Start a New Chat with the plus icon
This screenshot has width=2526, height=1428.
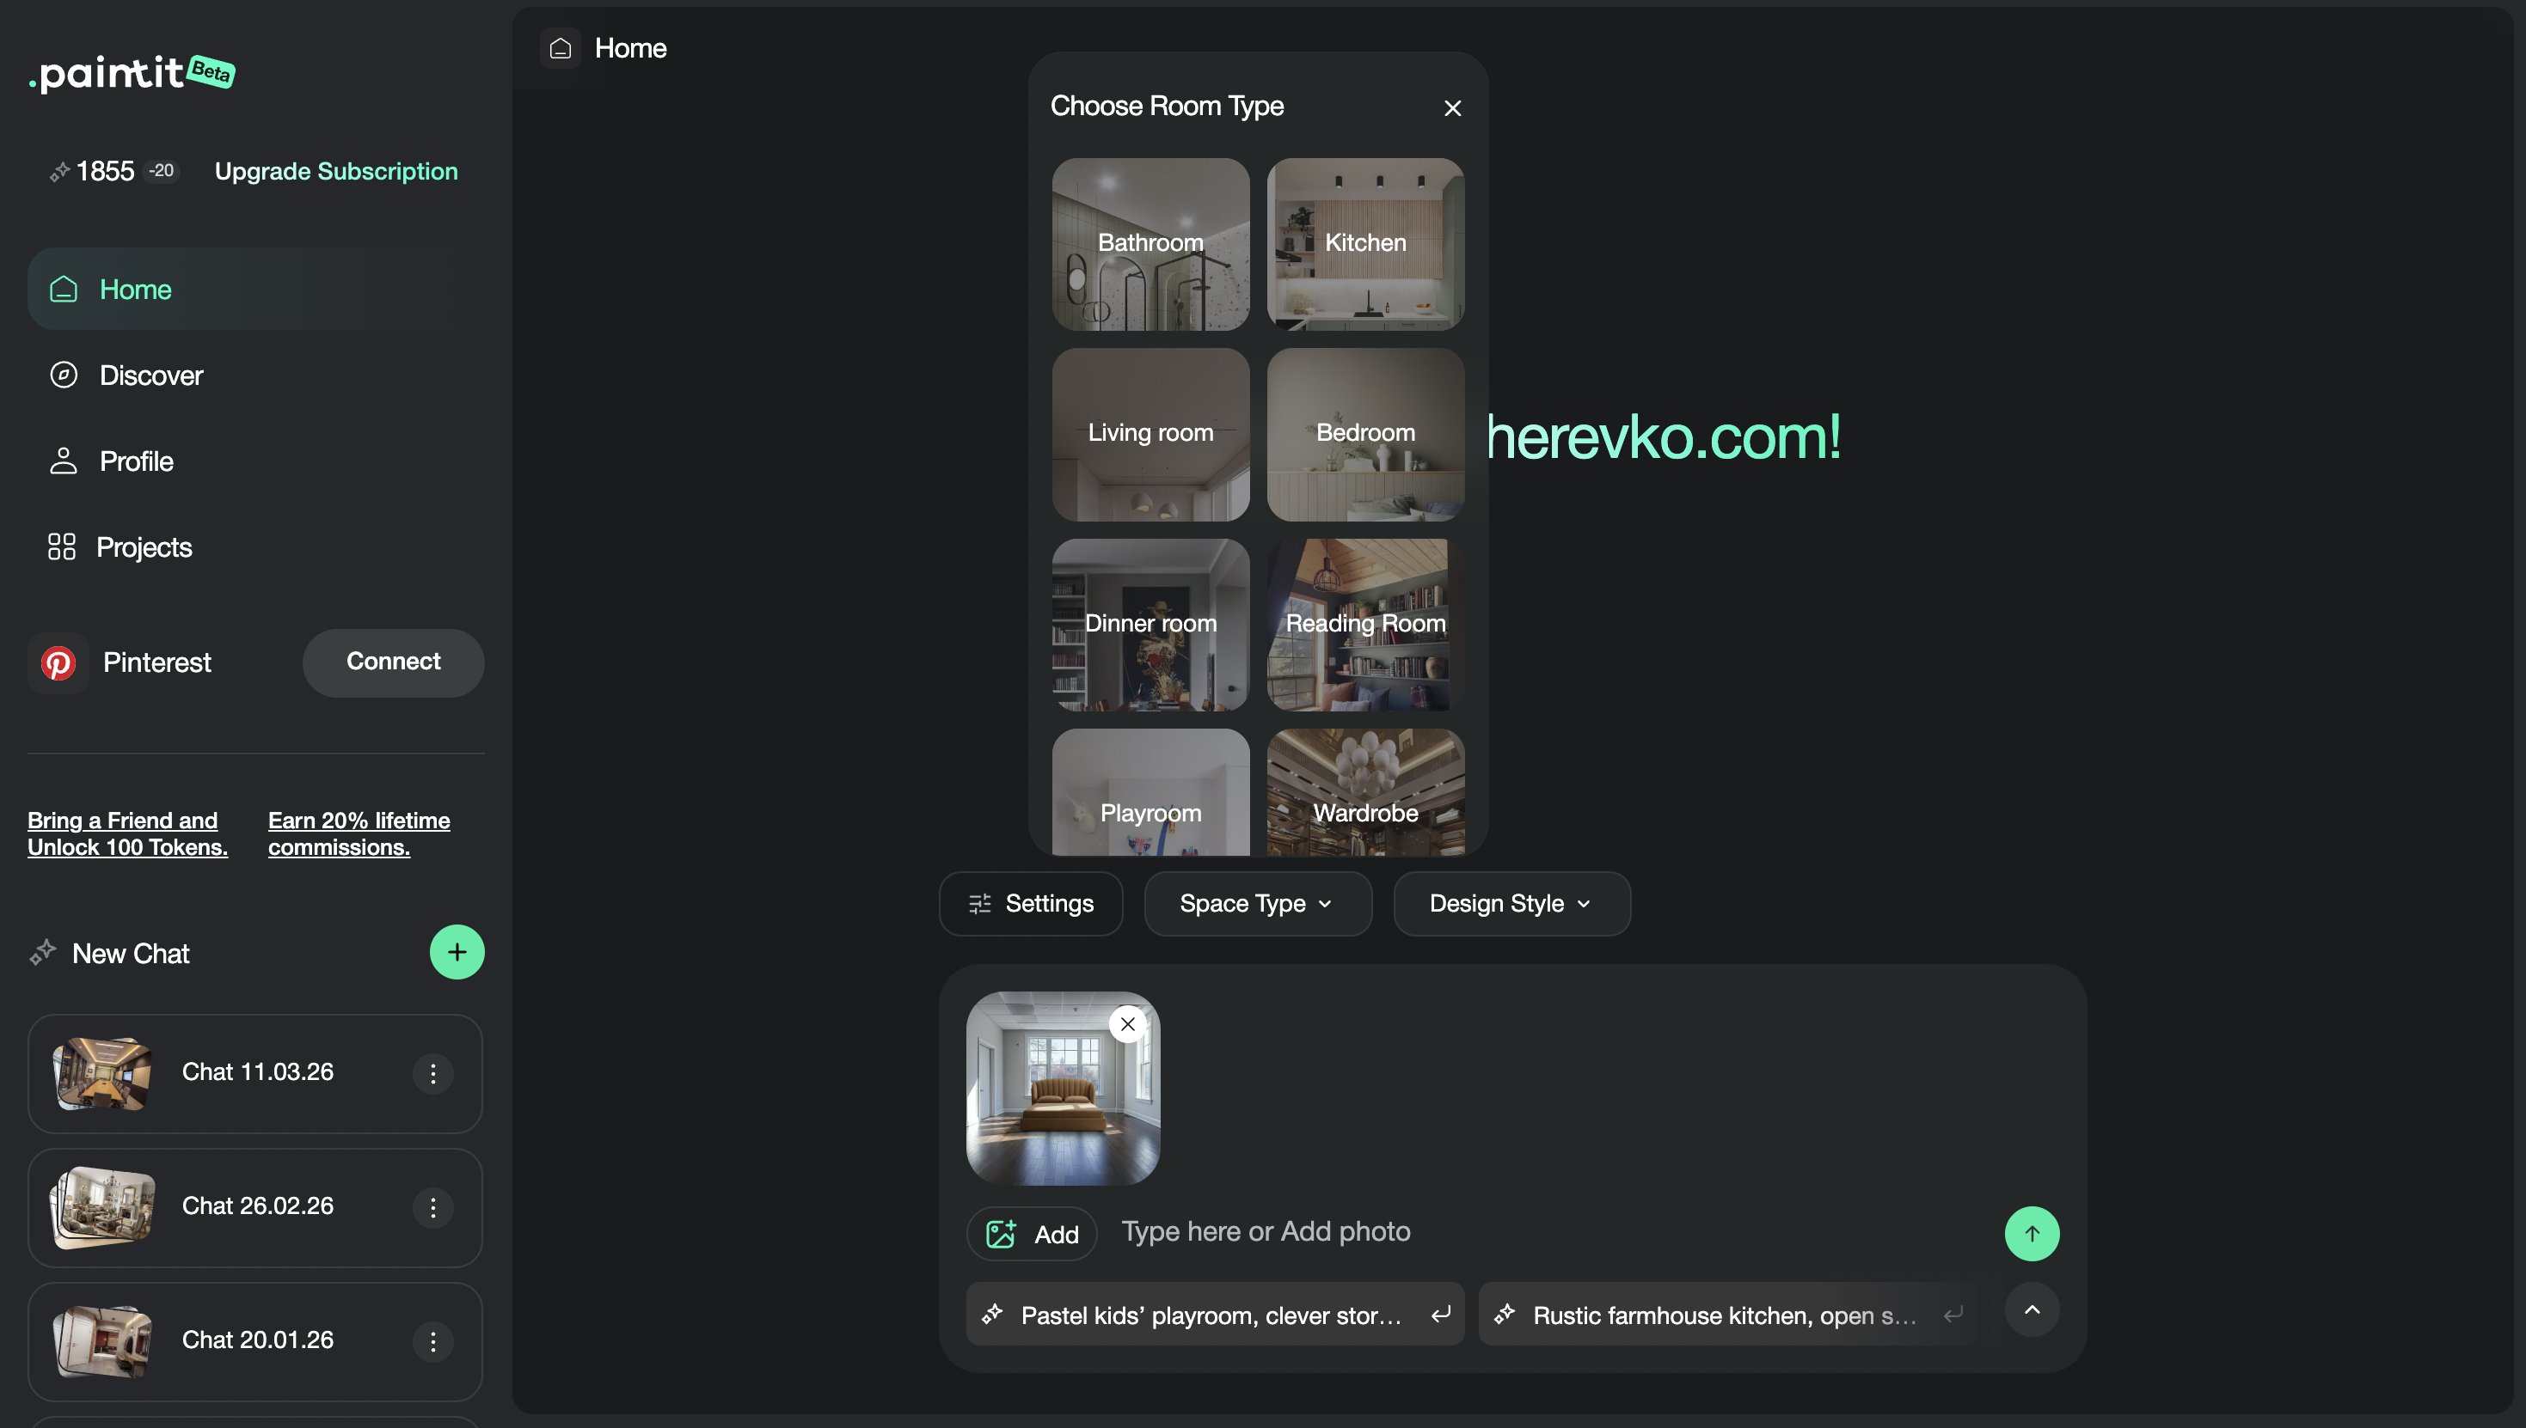457,951
